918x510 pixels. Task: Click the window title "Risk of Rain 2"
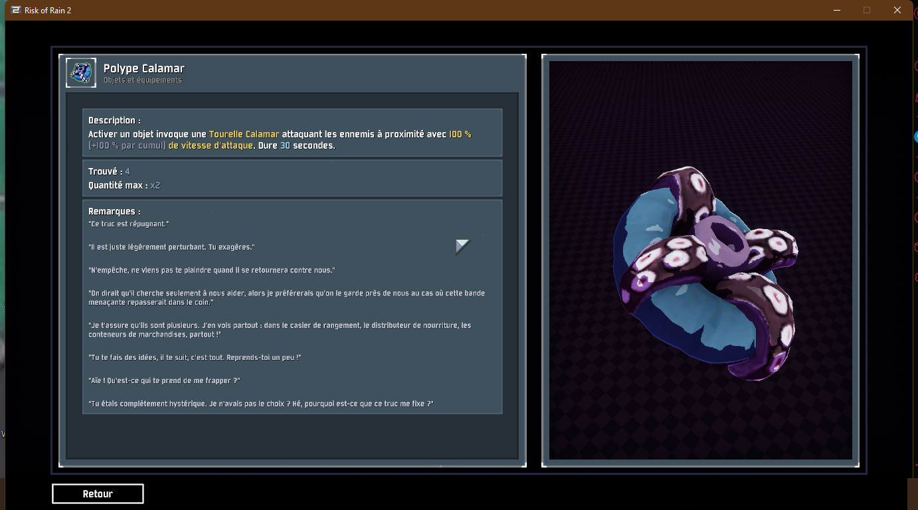48,11
